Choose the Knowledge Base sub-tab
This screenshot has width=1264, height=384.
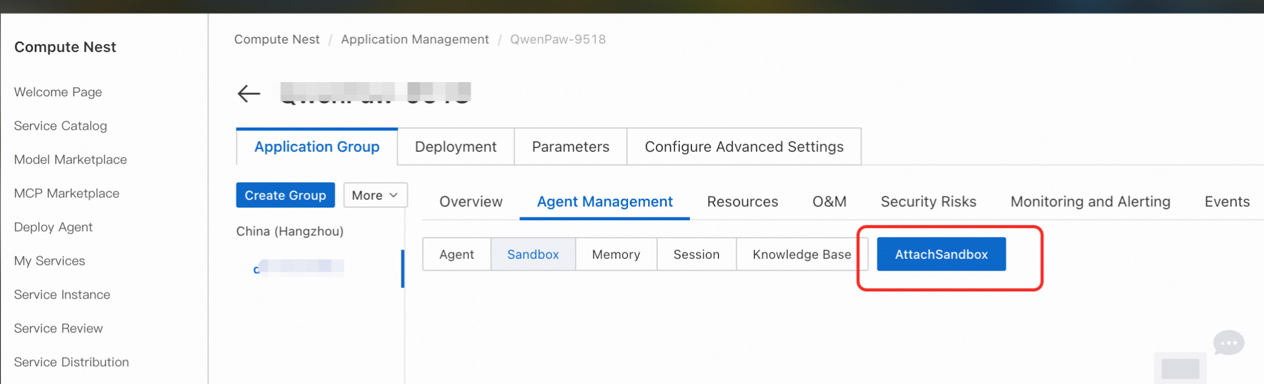(x=802, y=254)
